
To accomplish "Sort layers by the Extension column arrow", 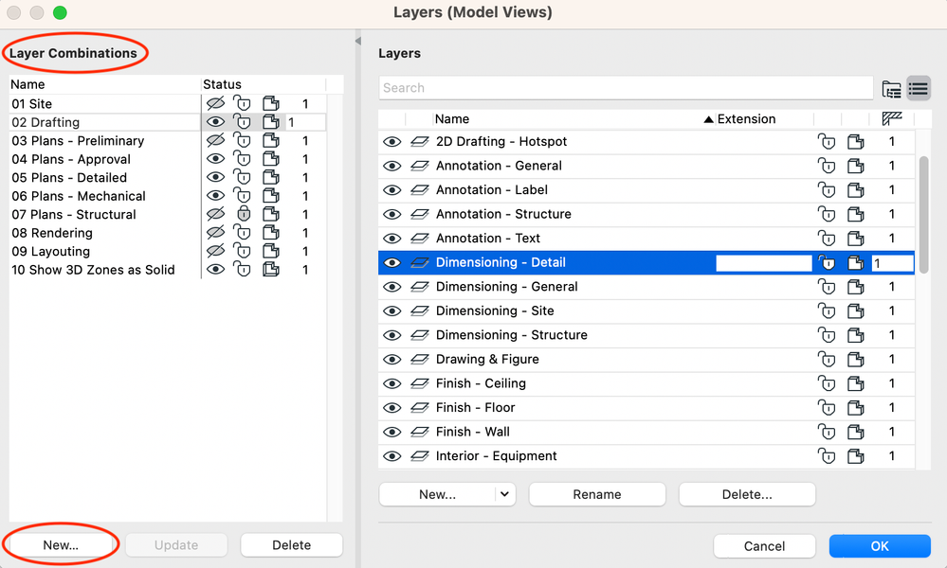I will pos(708,119).
